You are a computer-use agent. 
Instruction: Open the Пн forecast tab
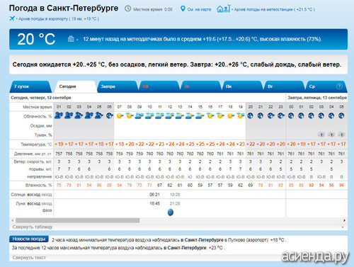coord(242,86)
